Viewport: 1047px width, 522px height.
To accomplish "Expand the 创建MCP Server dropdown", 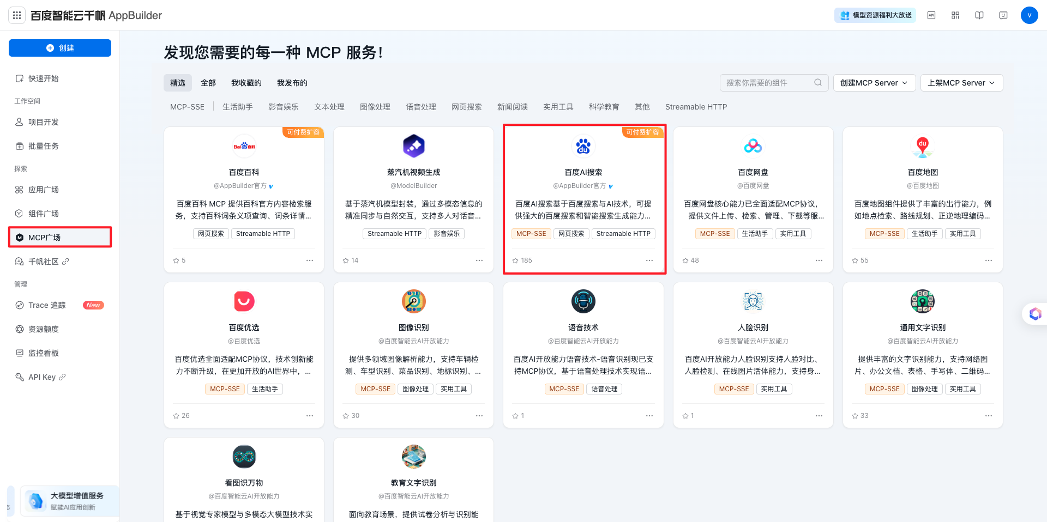I will coord(874,83).
